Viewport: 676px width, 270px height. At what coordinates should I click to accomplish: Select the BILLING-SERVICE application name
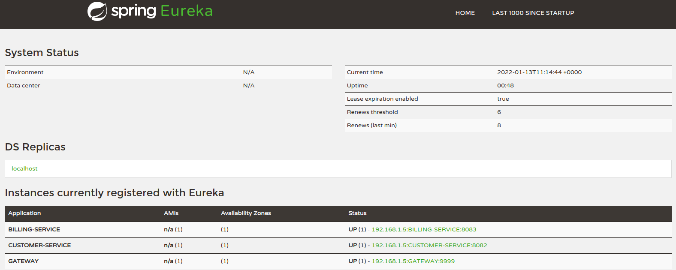[x=34, y=230]
